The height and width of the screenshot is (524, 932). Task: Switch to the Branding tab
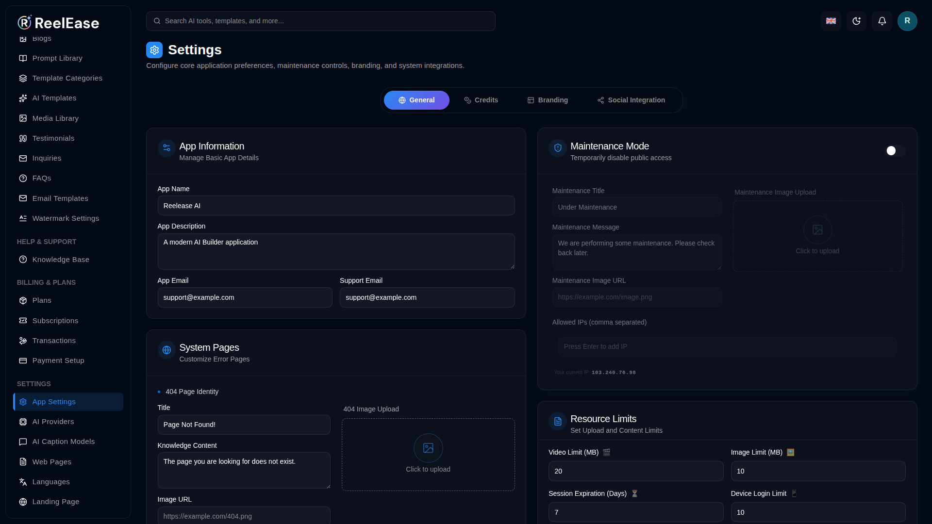click(548, 100)
